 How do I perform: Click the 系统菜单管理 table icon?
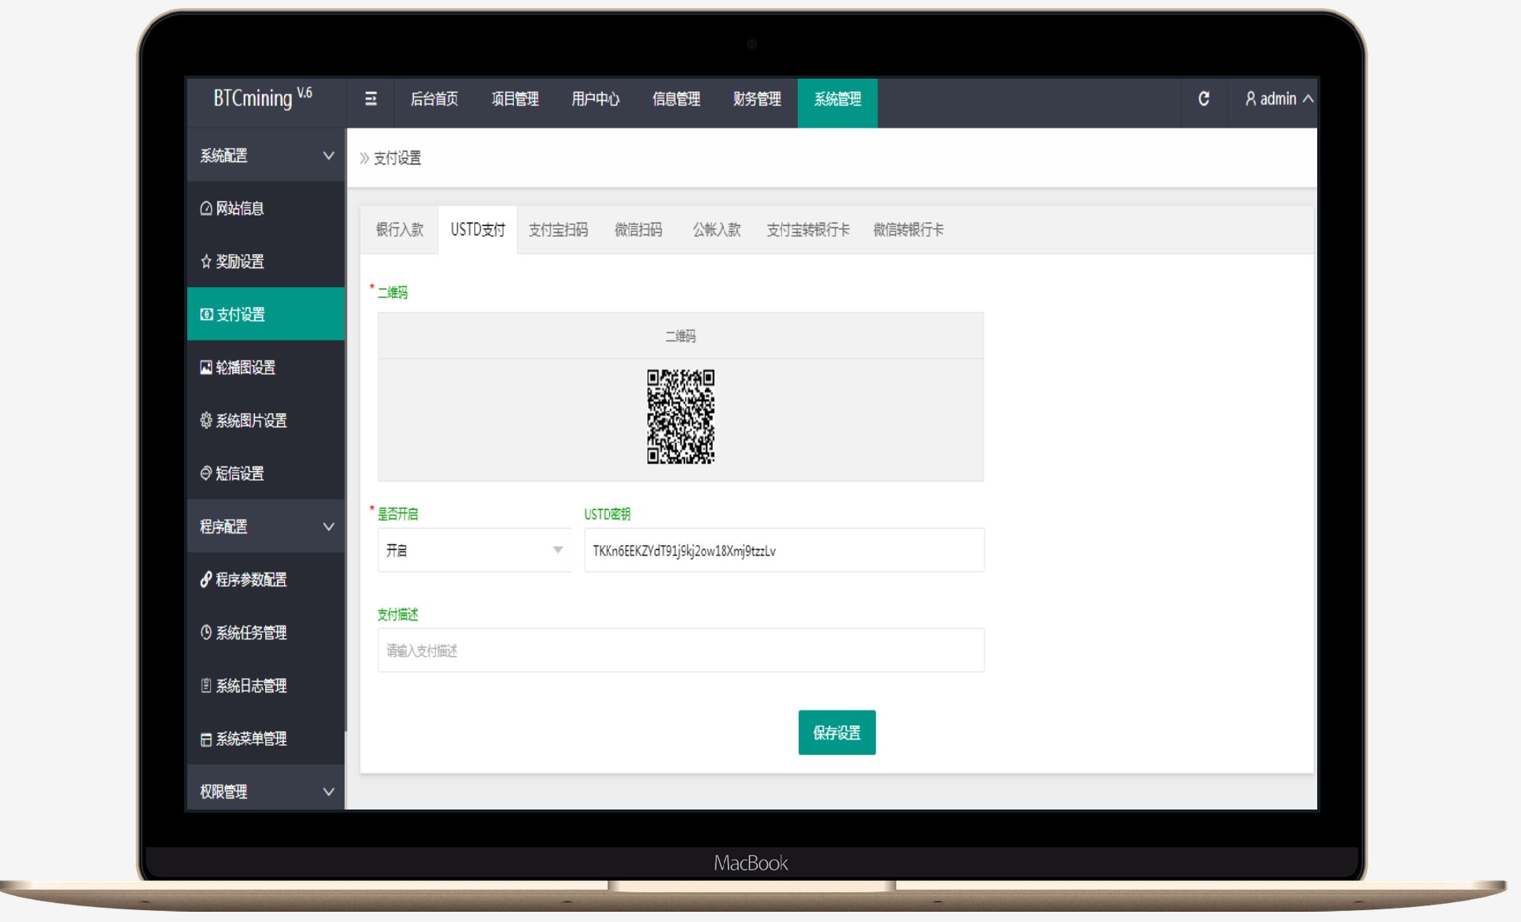pyautogui.click(x=206, y=739)
